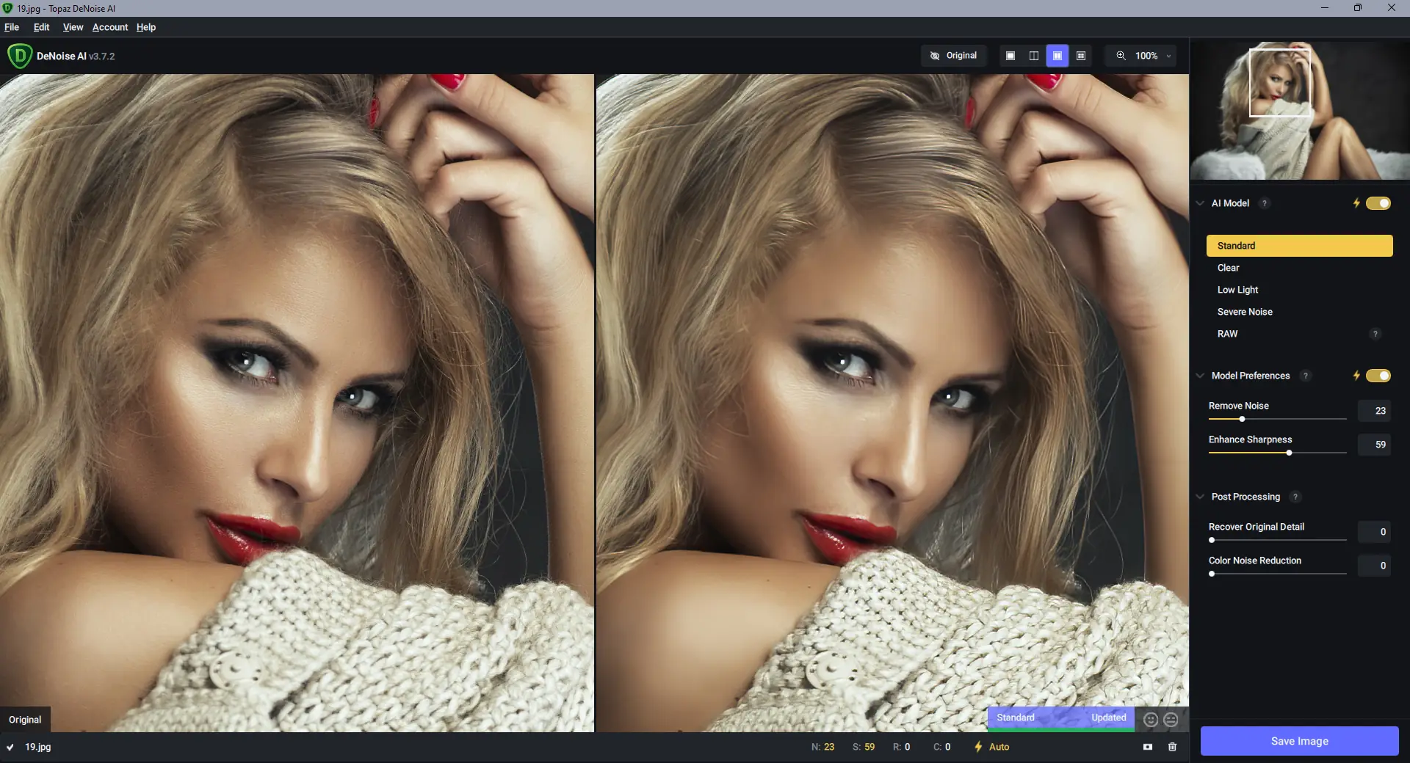This screenshot has width=1410, height=763.
Task: Select the Low Light AI model
Action: click(x=1299, y=290)
